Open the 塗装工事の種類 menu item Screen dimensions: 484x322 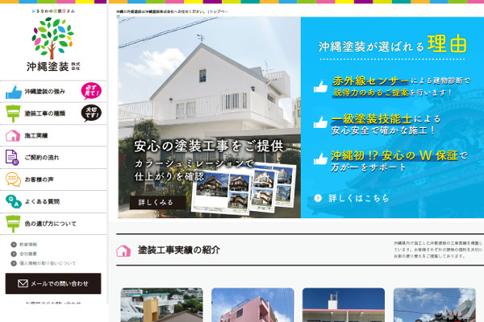pos(53,114)
